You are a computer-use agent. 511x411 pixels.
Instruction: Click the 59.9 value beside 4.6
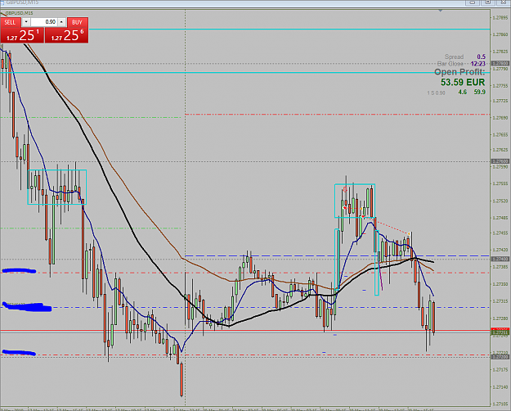480,93
